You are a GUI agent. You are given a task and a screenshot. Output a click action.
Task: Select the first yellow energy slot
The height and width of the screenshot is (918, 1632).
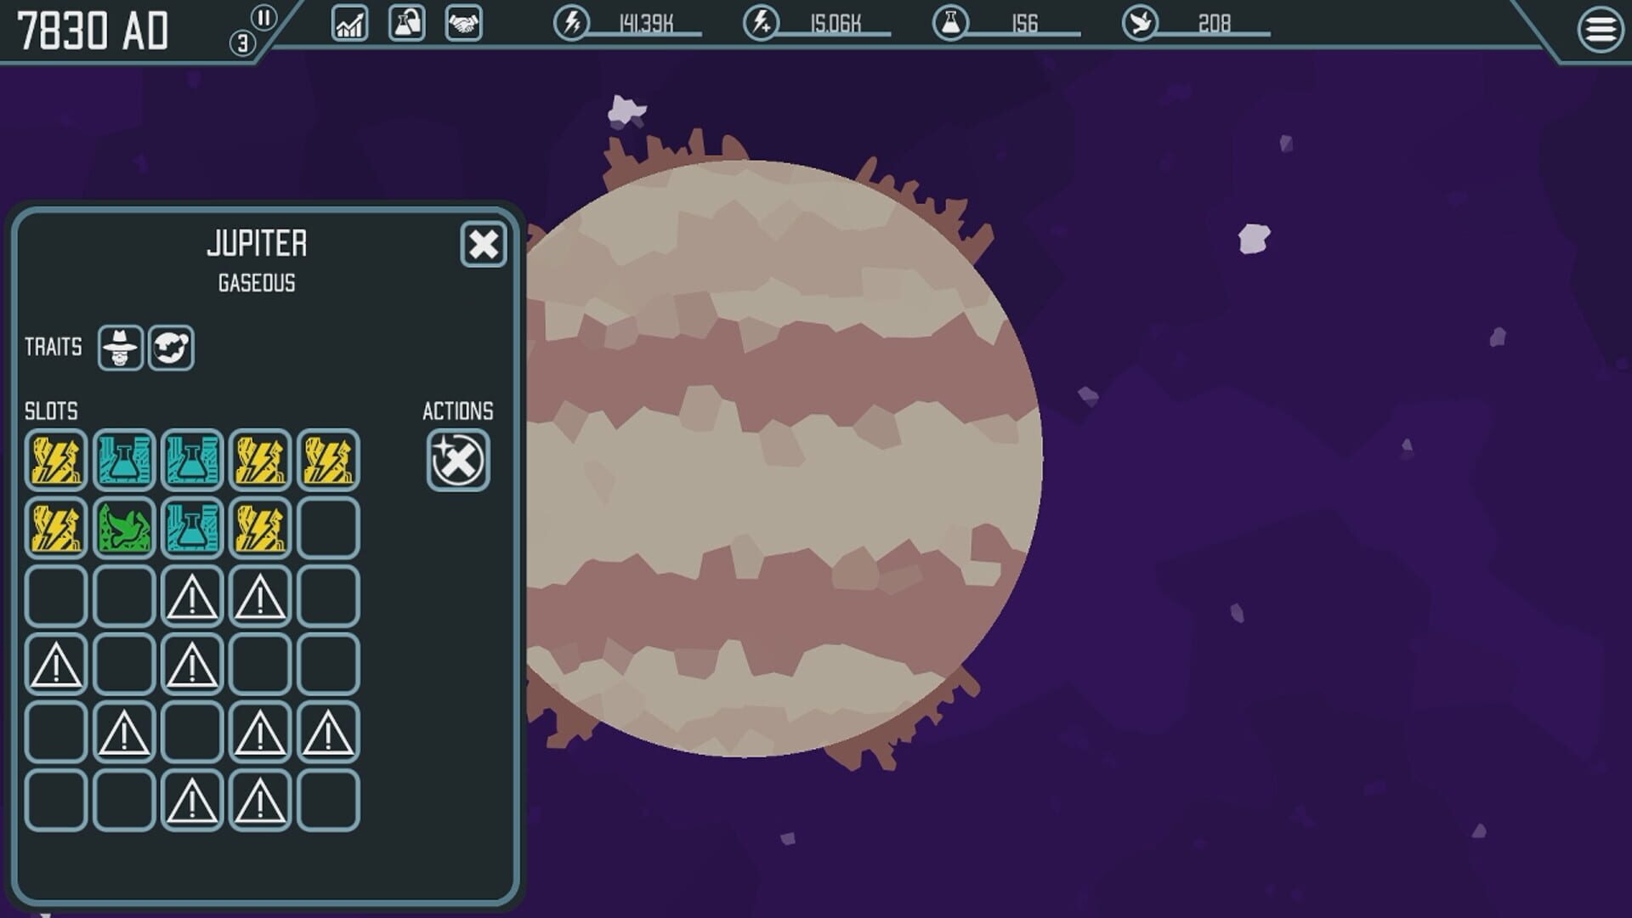(55, 460)
